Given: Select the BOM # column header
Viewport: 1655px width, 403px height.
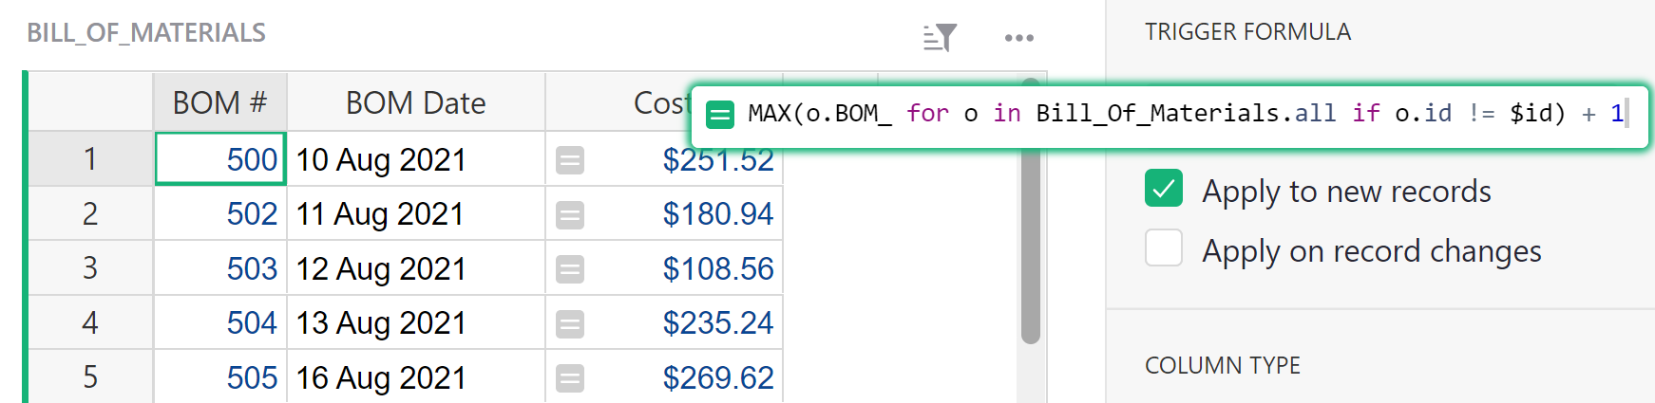Looking at the screenshot, I should pyautogui.click(x=219, y=102).
